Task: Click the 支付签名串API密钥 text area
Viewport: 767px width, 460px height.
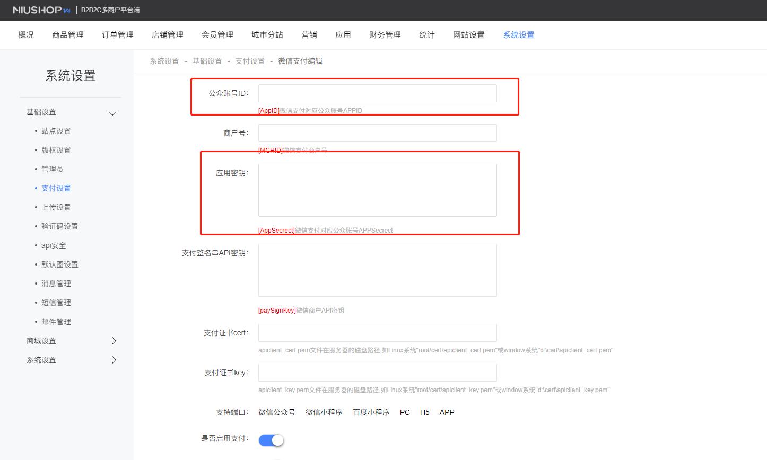Action: (x=377, y=270)
